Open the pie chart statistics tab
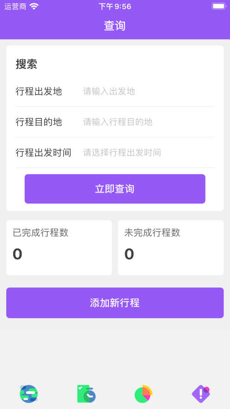 (x=143, y=394)
